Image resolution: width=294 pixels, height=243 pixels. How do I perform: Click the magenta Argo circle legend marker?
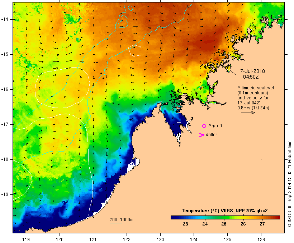tap(204, 126)
